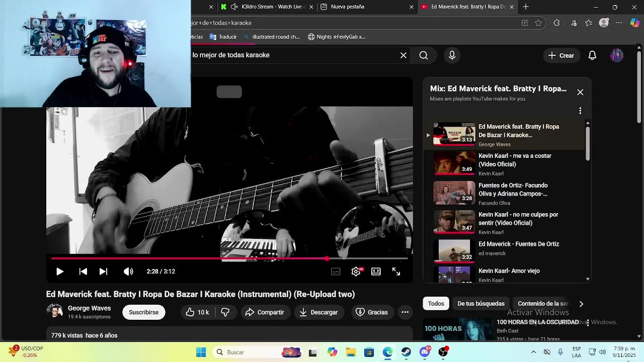Open George Waves channel name link
This screenshot has height=362, width=644.
coord(89,308)
